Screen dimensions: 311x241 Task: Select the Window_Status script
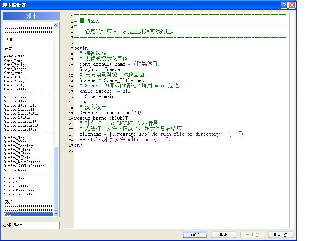pyautogui.click(x=28, y=118)
